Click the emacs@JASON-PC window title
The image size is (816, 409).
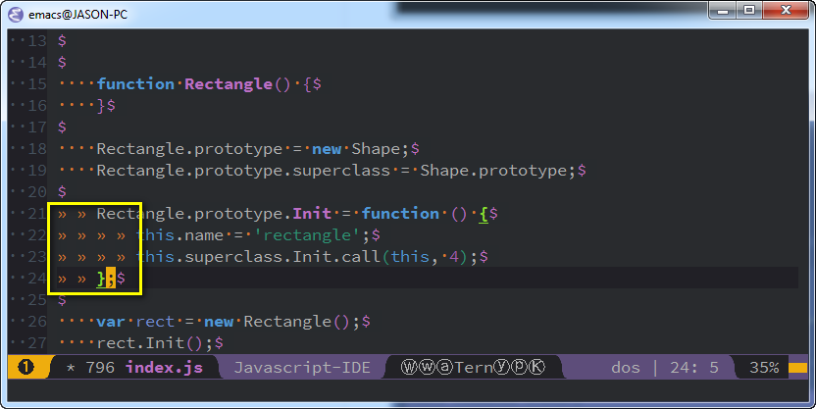coord(78,15)
